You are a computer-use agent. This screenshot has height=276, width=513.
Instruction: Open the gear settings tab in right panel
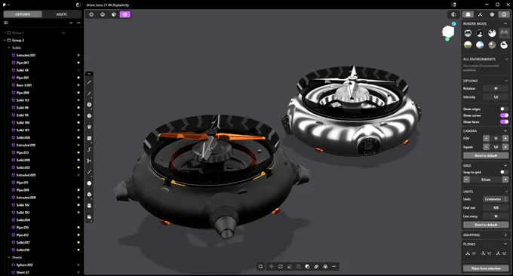pyautogui.click(x=492, y=14)
